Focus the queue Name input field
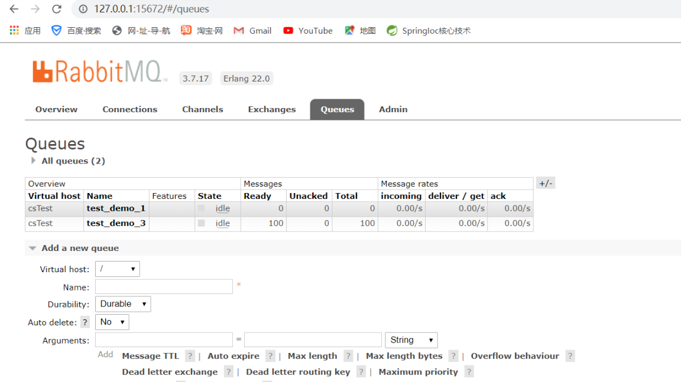 (164, 286)
